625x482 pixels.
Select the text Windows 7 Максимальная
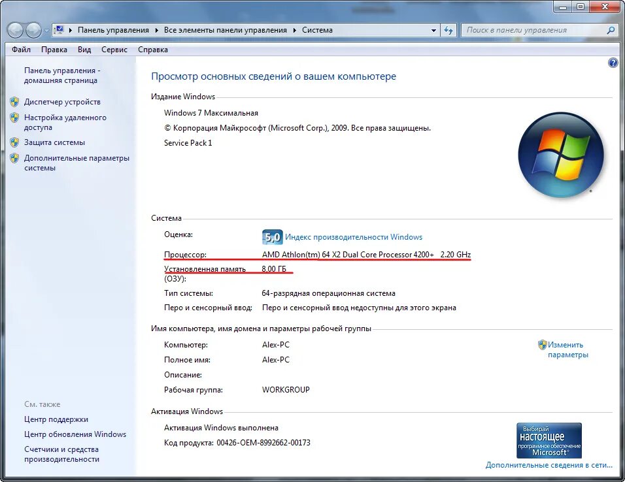[x=211, y=113]
